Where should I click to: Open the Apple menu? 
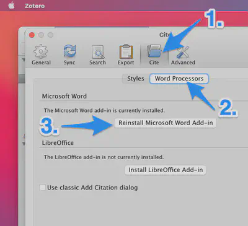[11, 6]
